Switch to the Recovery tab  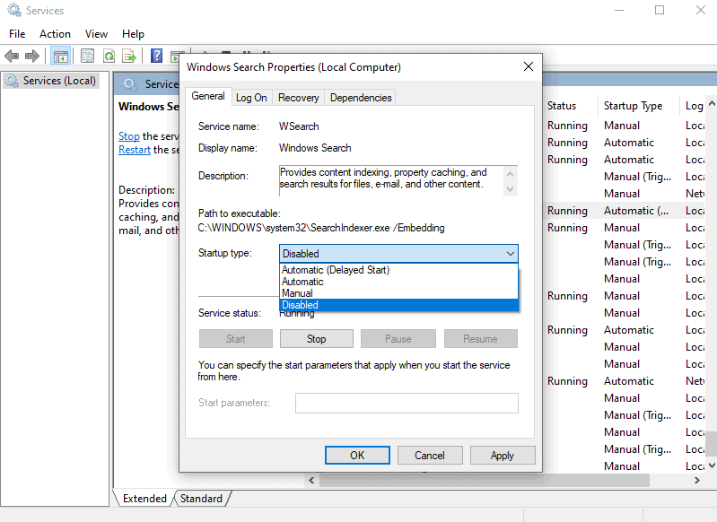click(x=299, y=98)
